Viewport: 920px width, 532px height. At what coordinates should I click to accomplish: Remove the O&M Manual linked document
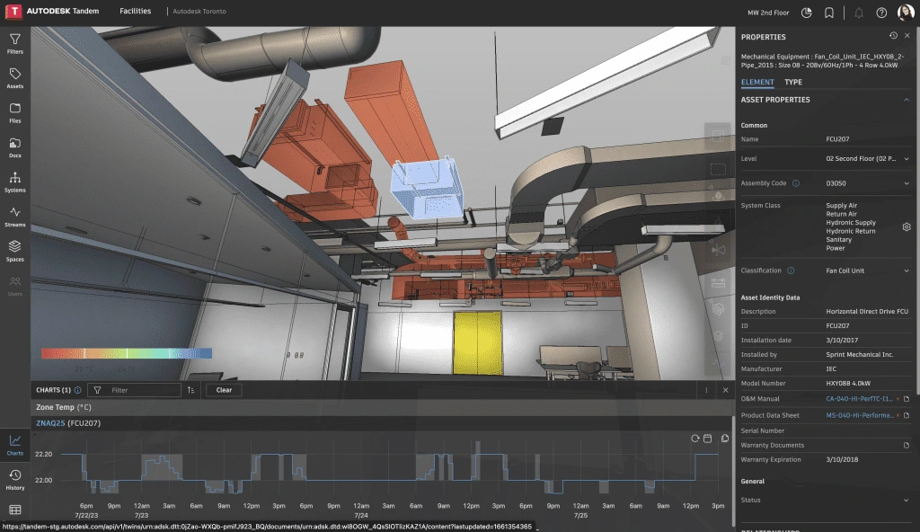pos(898,399)
